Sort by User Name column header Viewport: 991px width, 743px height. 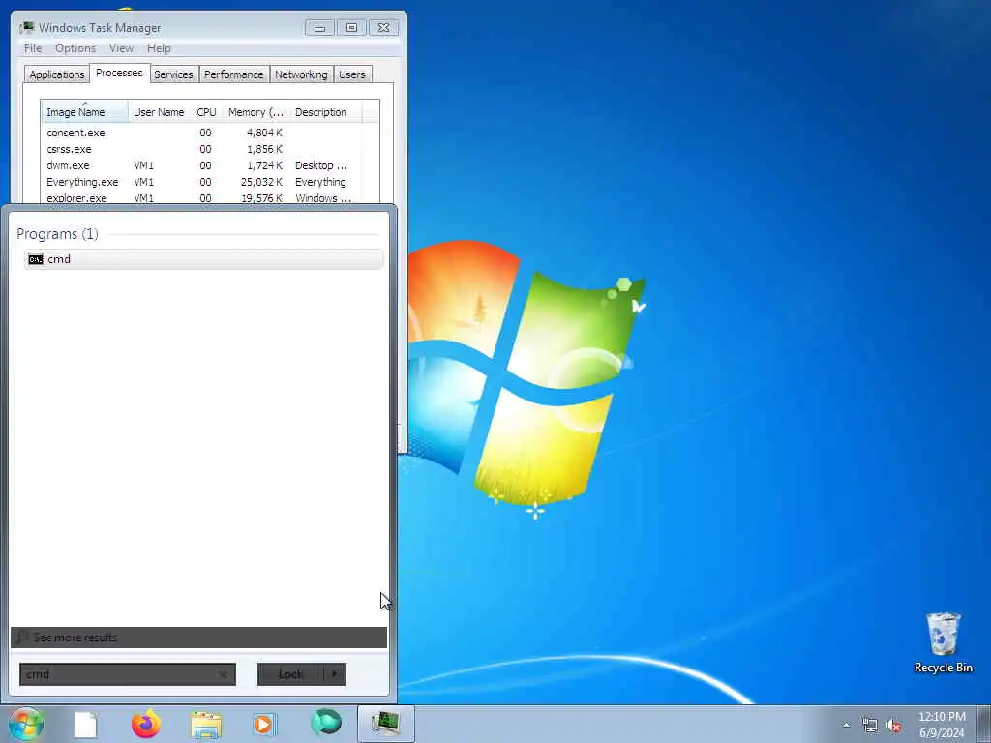click(x=160, y=112)
